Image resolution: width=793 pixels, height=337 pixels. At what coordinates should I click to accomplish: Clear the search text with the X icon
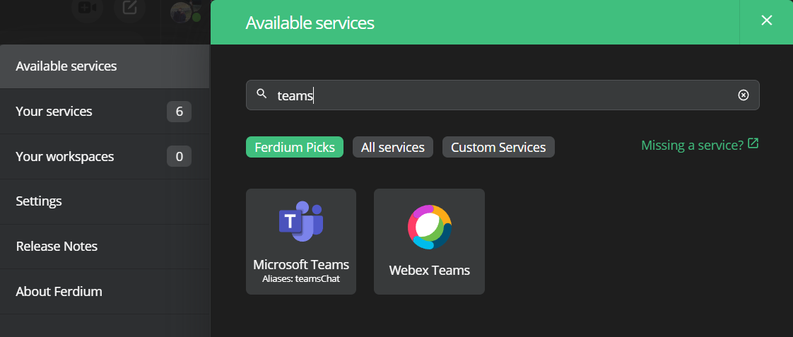coord(743,95)
